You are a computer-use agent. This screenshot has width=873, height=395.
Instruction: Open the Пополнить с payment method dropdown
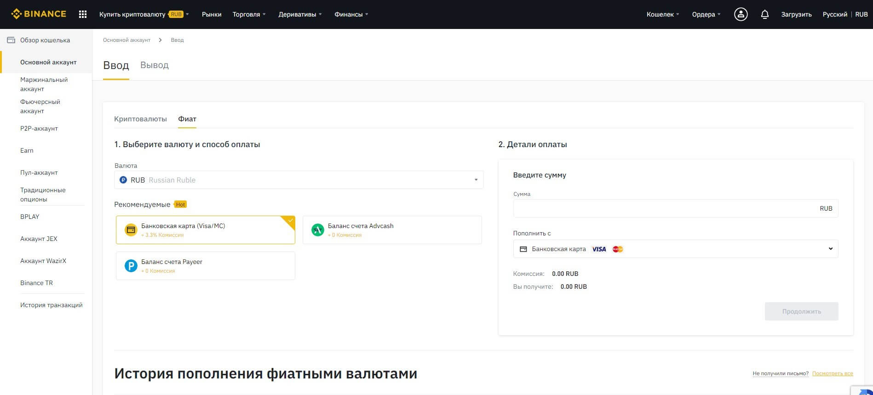pos(675,249)
